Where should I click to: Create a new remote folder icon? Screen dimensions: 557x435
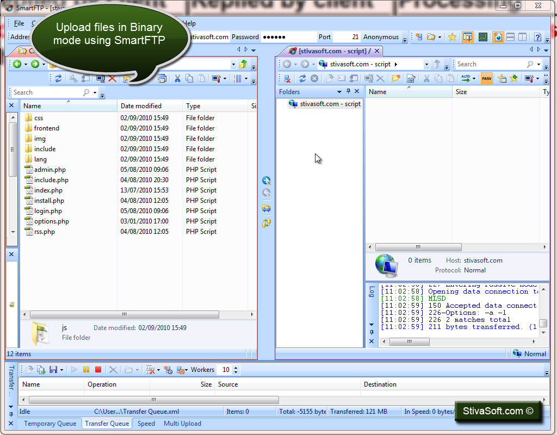[x=396, y=78]
